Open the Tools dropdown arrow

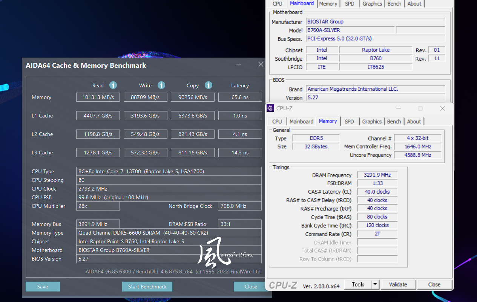[x=376, y=284]
